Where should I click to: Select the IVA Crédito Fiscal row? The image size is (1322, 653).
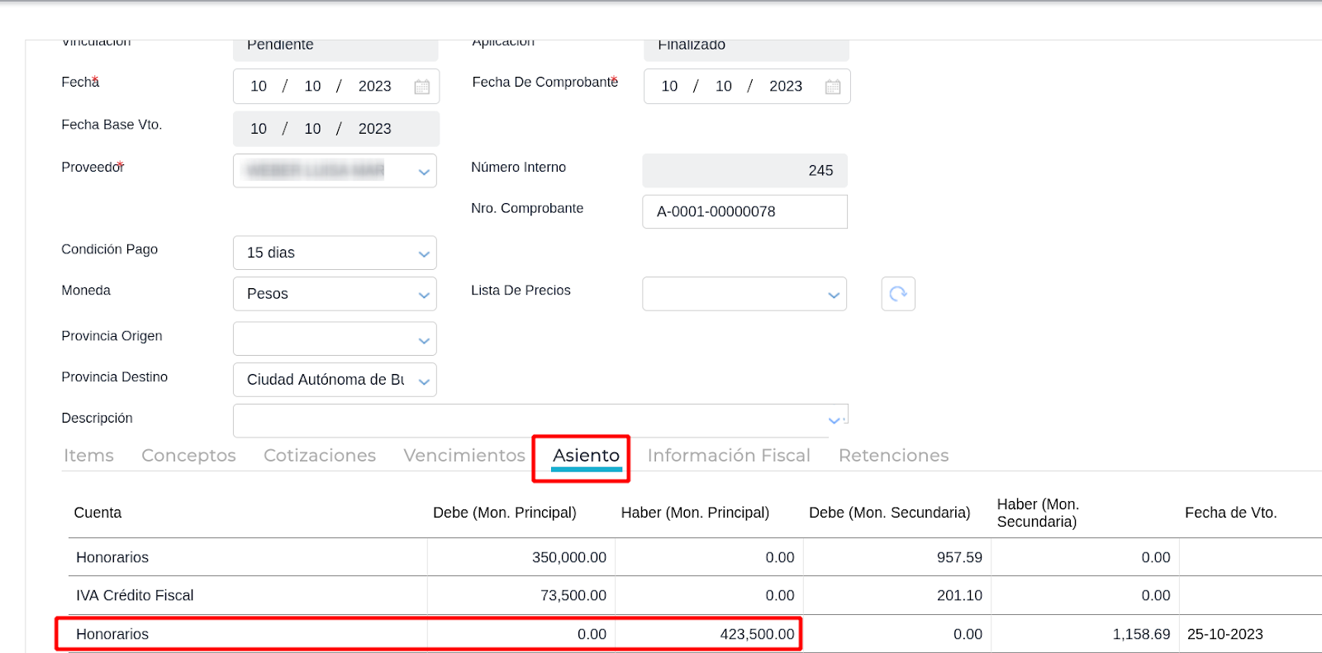pos(135,595)
